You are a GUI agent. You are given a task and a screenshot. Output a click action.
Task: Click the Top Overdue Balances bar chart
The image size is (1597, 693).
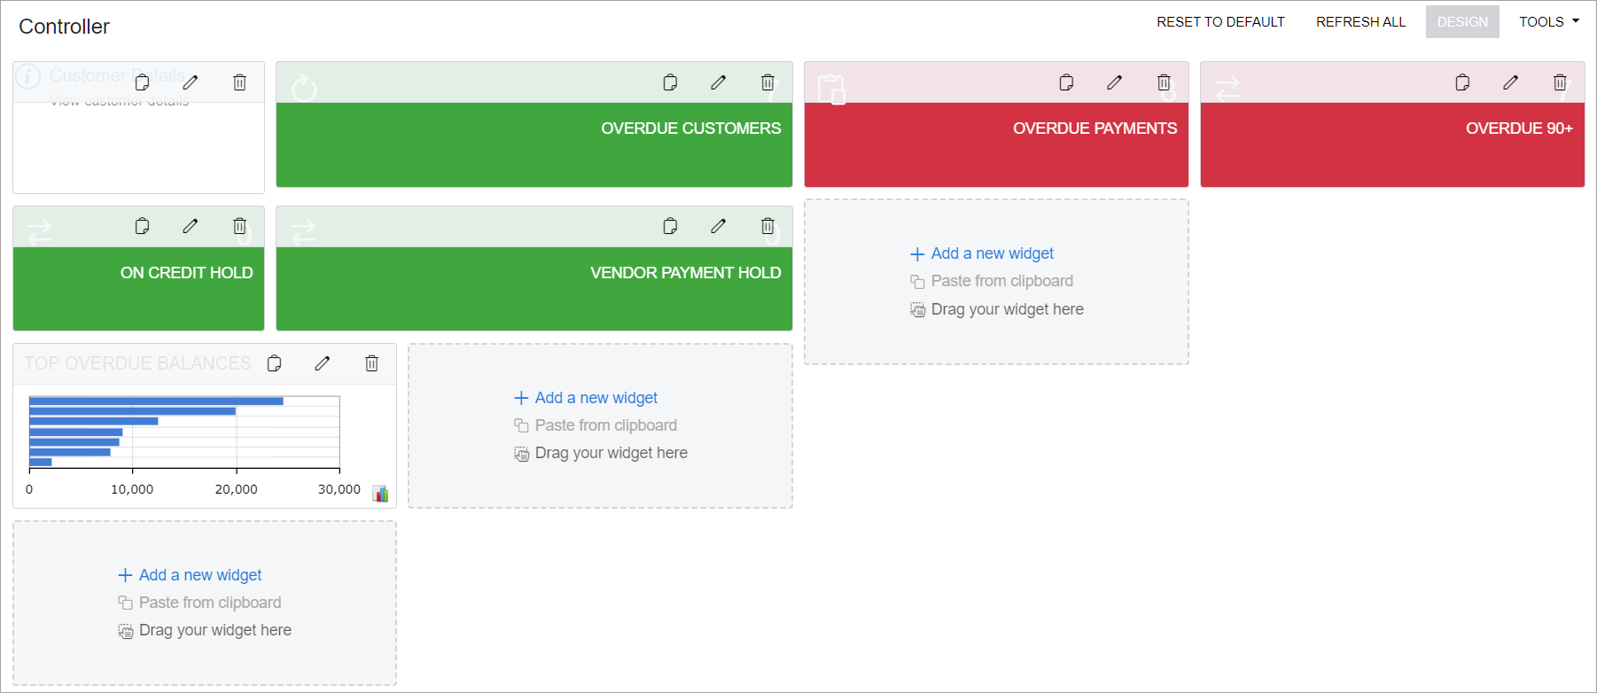click(x=184, y=432)
